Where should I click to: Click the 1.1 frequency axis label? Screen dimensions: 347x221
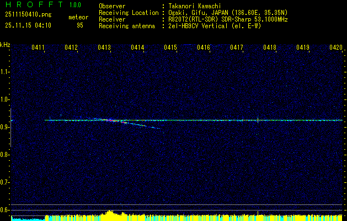[5, 72]
